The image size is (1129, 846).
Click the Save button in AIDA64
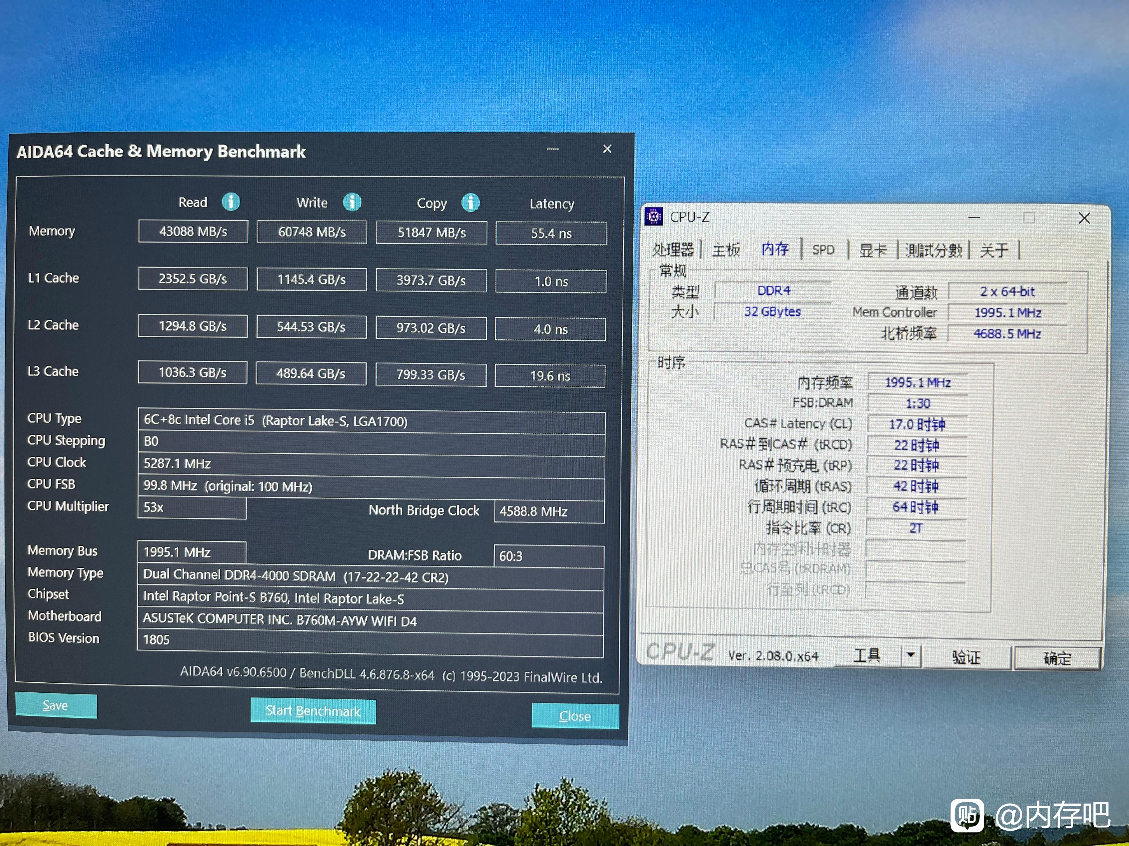[56, 705]
